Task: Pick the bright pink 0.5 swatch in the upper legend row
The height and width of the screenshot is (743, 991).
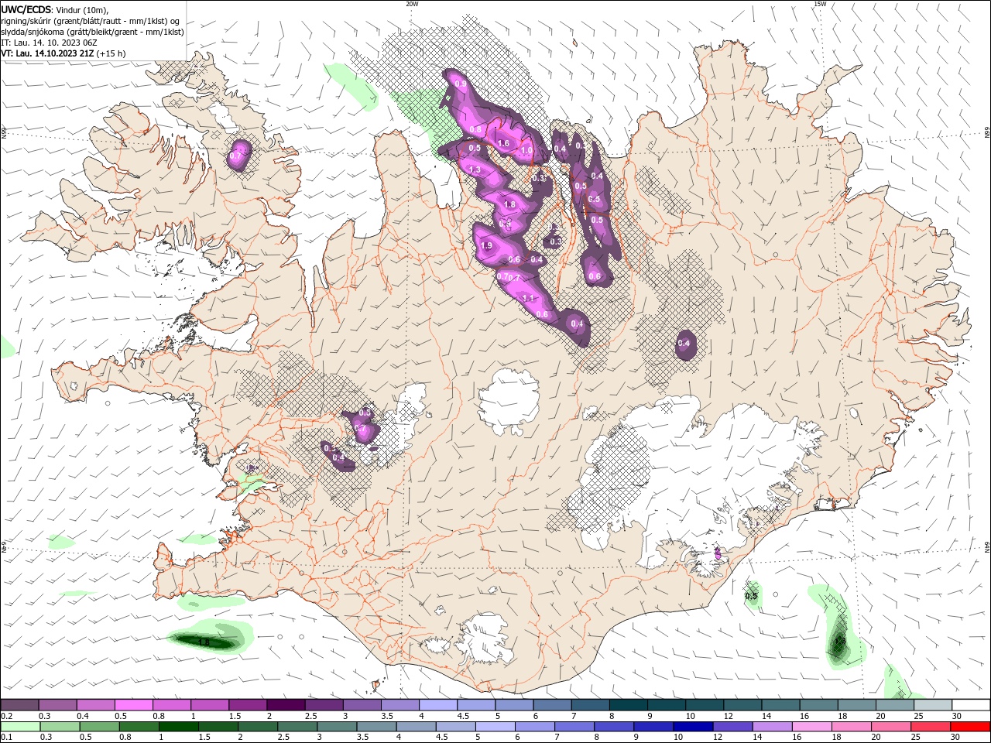Action: [133, 705]
